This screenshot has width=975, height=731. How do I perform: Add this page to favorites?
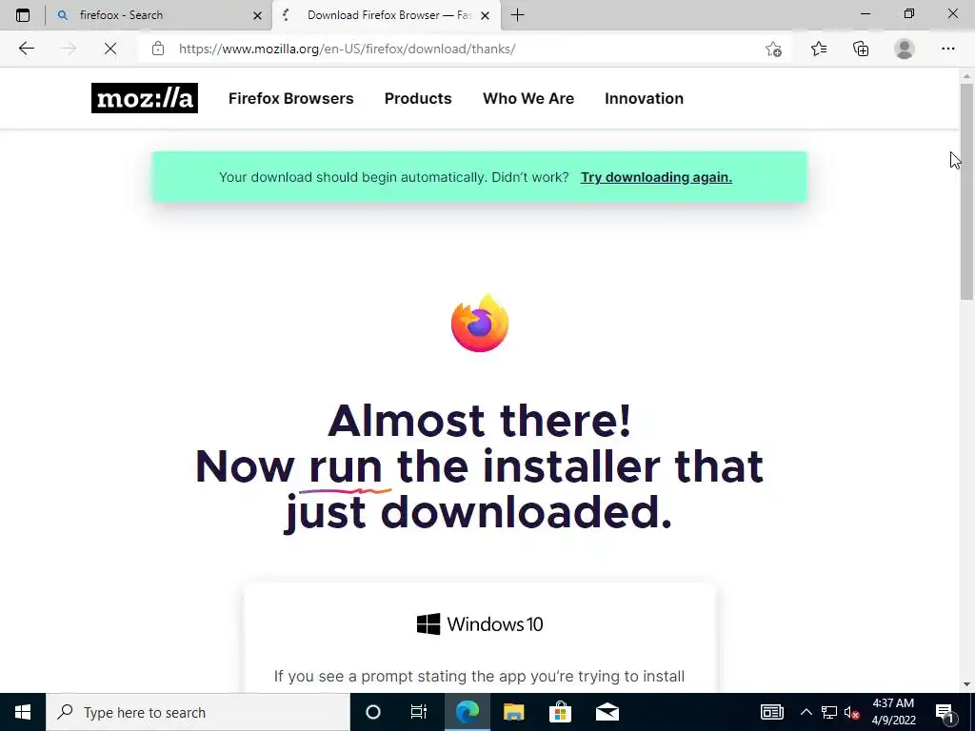click(773, 49)
